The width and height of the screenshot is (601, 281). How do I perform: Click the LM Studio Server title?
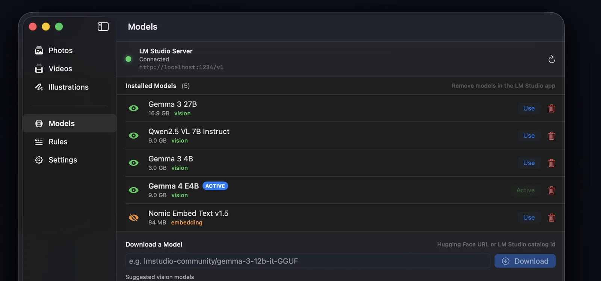point(166,51)
